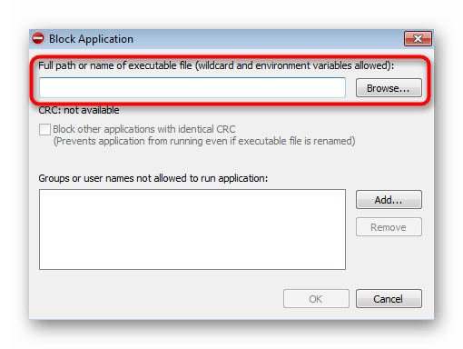463x349 pixels.
Task: Click empty title bar space beside the title
Action: click(266, 39)
